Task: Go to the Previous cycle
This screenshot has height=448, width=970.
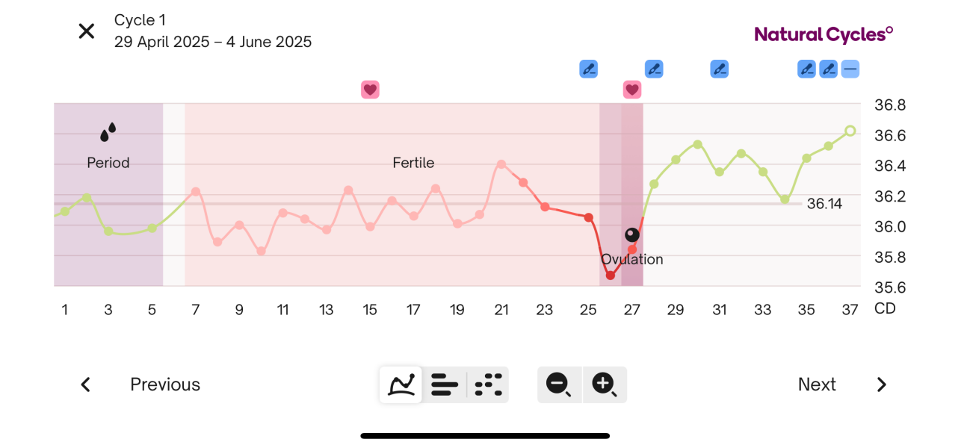Action: 164,385
